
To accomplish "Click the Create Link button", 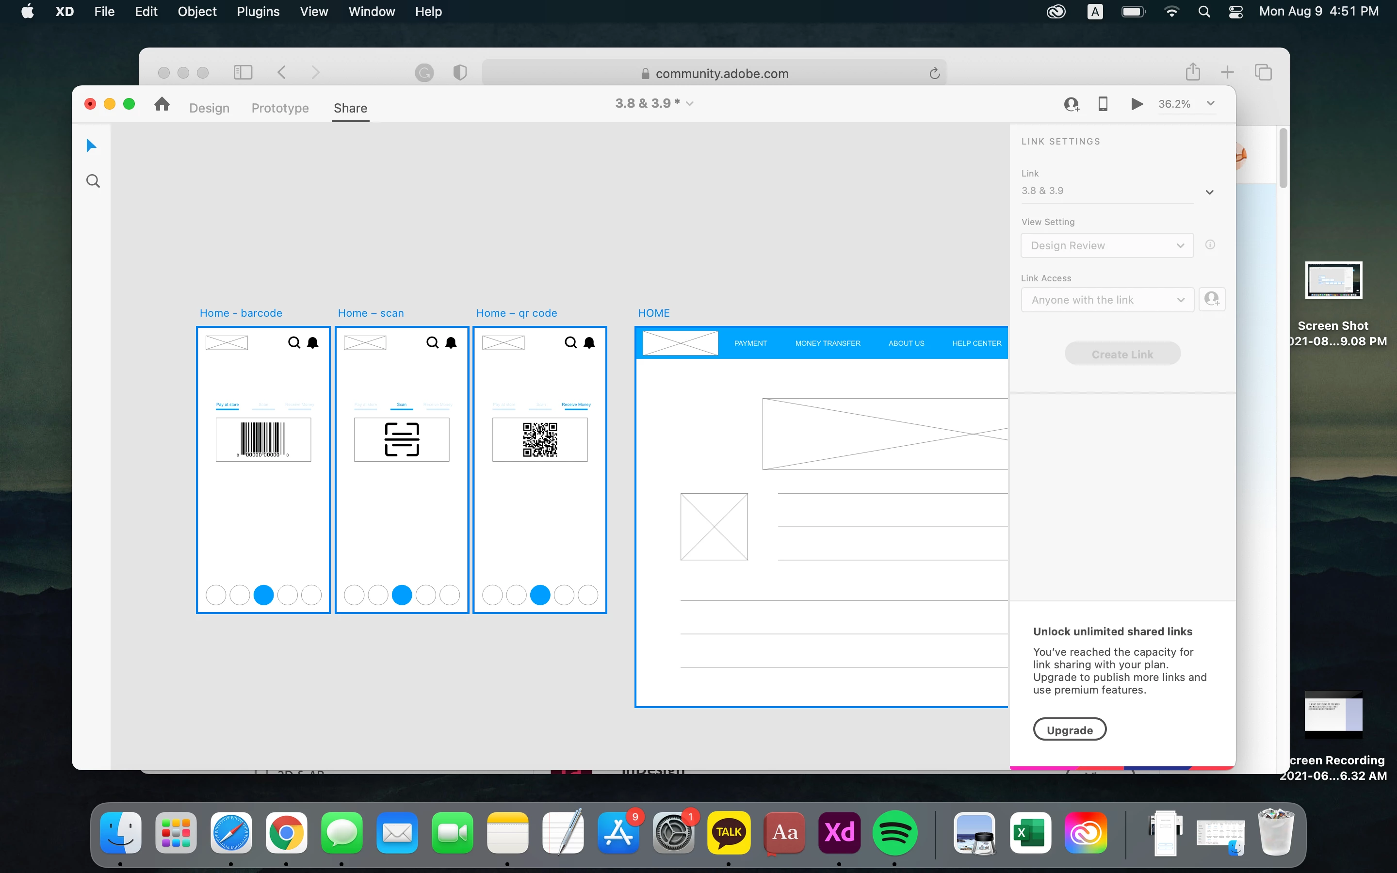I will (1122, 354).
